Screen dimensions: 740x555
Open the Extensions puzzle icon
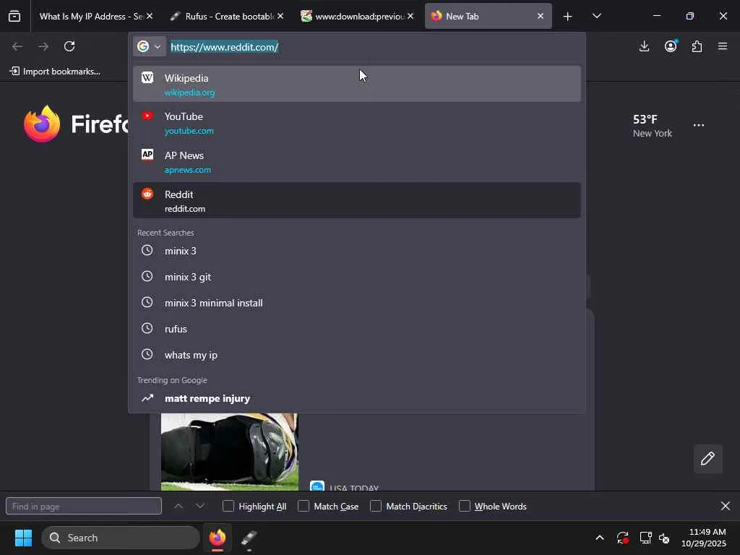point(697,46)
